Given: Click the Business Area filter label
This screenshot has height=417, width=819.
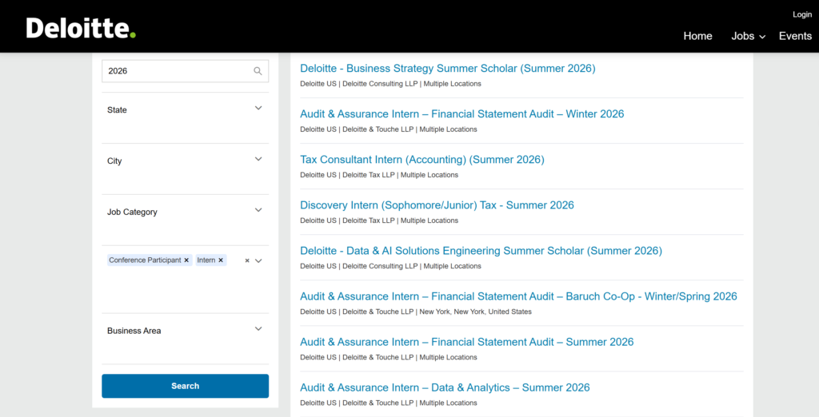Looking at the screenshot, I should [134, 331].
